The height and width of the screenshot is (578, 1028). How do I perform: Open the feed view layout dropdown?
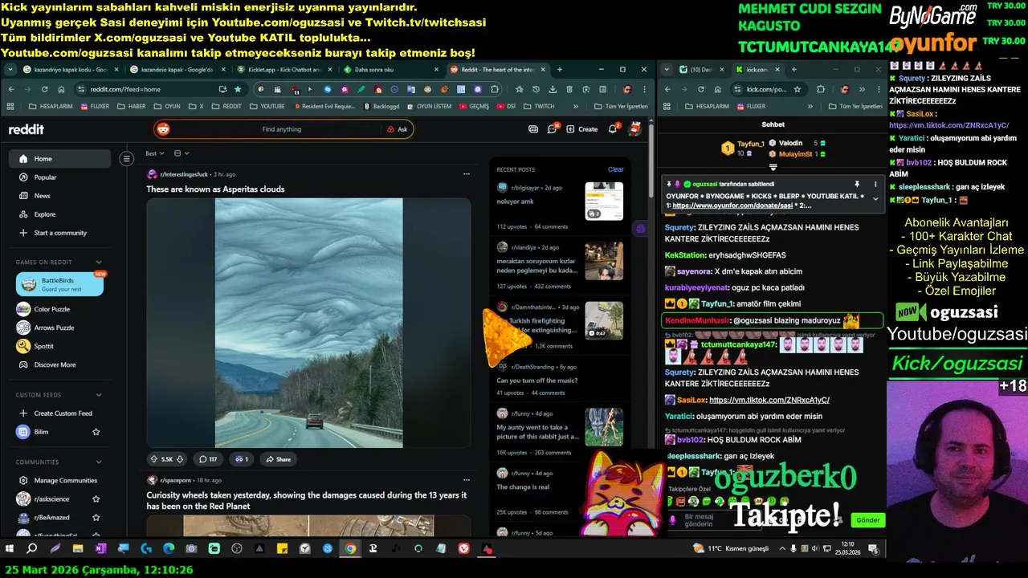(182, 153)
